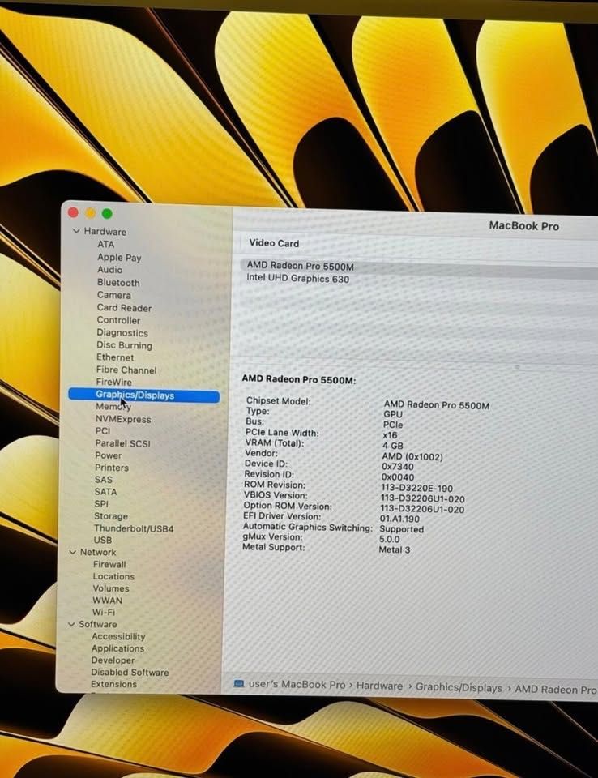The height and width of the screenshot is (778, 598).
Task: Click Revision ID value 0x0040
Action: click(x=398, y=477)
